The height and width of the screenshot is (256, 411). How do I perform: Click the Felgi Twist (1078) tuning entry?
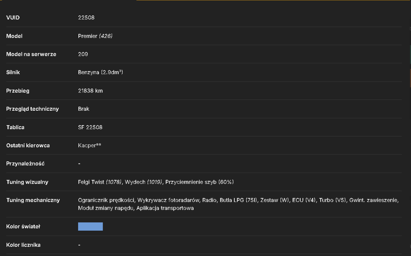pos(100,182)
